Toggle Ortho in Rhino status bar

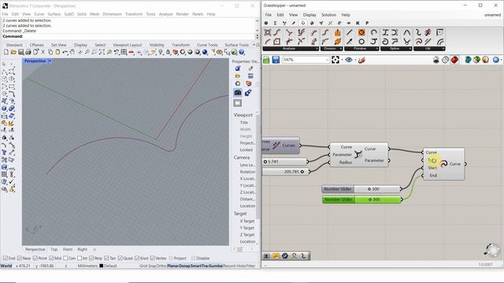[x=161, y=266]
